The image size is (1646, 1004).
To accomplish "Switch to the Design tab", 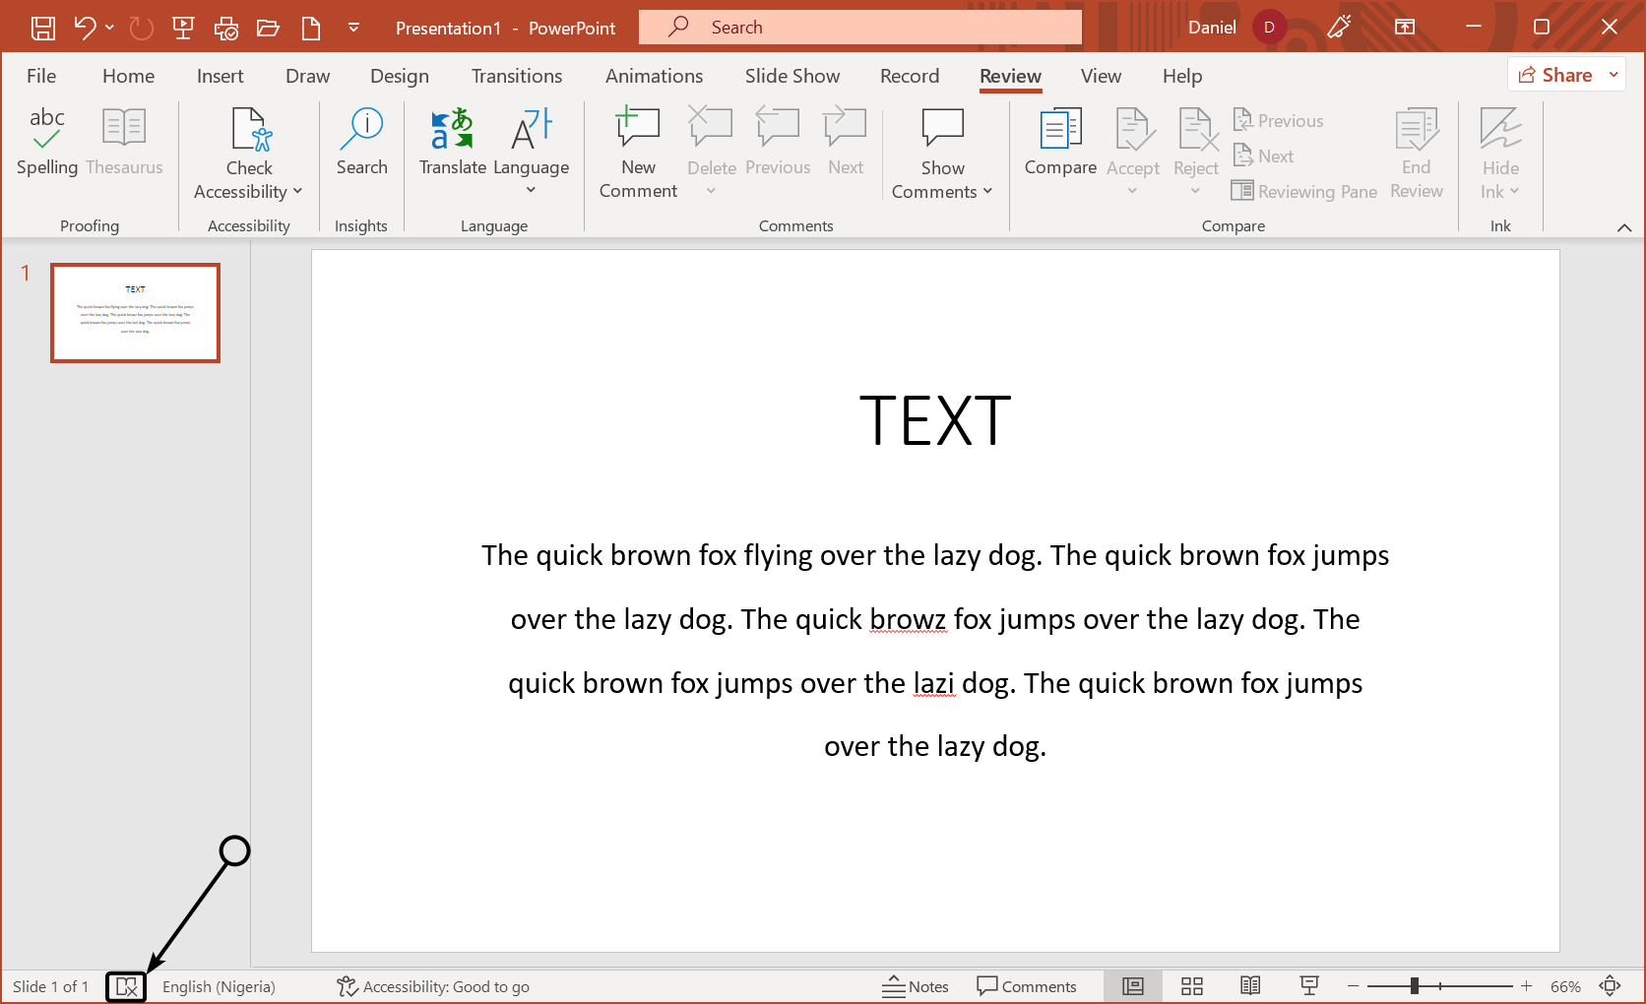I will pyautogui.click(x=399, y=76).
